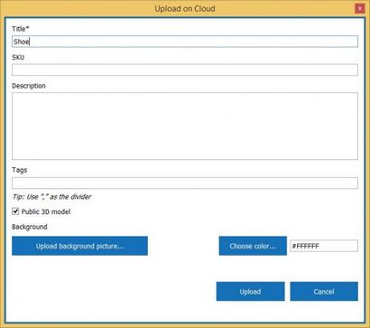Viewport: 370px width, 328px height.
Task: Open the Choose color picker
Action: [253, 246]
